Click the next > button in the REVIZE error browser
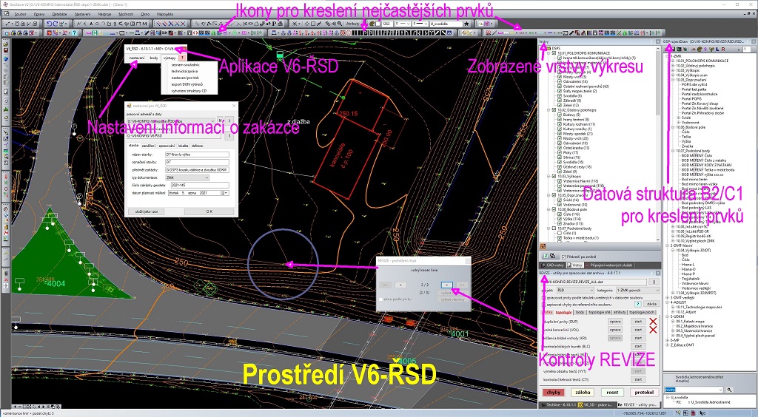Viewport: 758px width, 417px height. pos(446,285)
